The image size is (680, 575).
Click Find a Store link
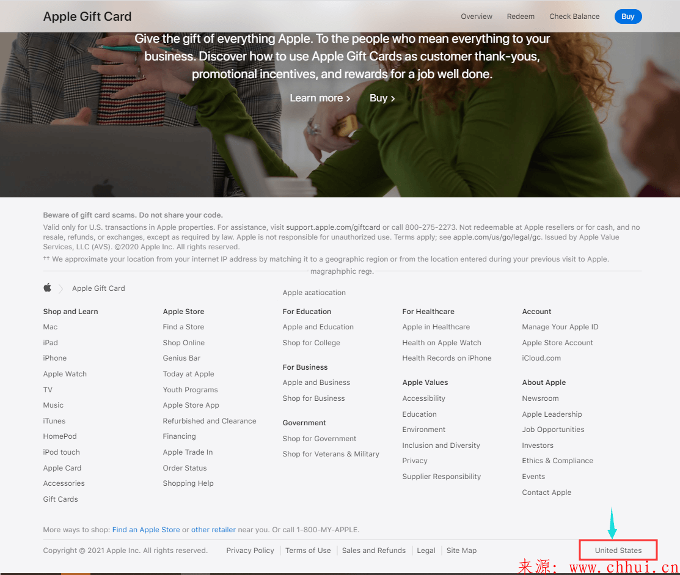click(183, 327)
